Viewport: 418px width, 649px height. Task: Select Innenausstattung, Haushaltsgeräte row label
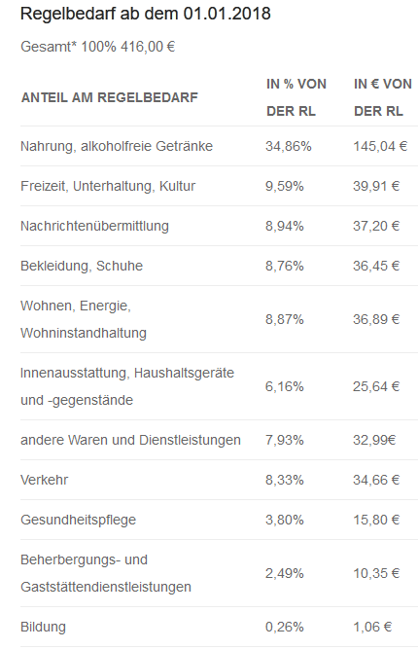pos(127,386)
